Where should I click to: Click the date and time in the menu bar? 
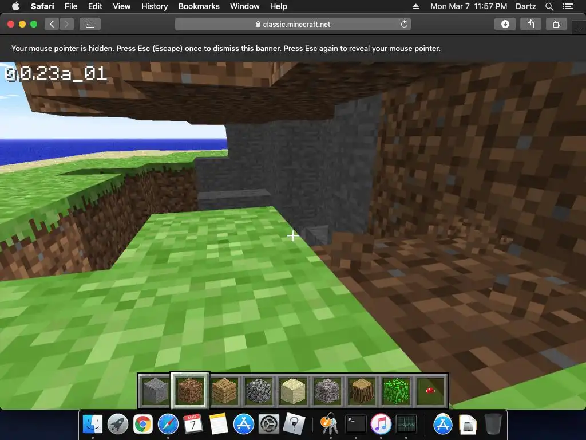pyautogui.click(x=469, y=6)
